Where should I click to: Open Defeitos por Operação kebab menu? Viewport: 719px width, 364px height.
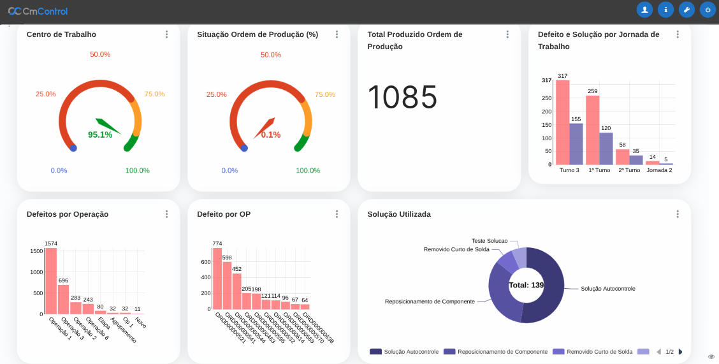(x=166, y=214)
